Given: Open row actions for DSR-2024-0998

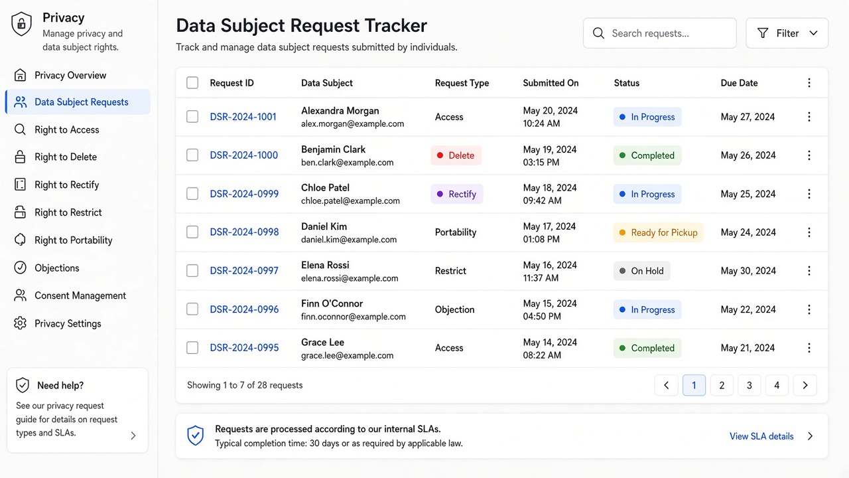Looking at the screenshot, I should click(809, 232).
